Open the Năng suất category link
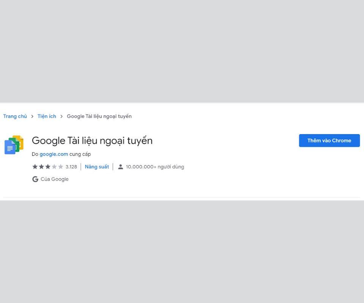Viewport: 364px width, 303px height. click(97, 167)
